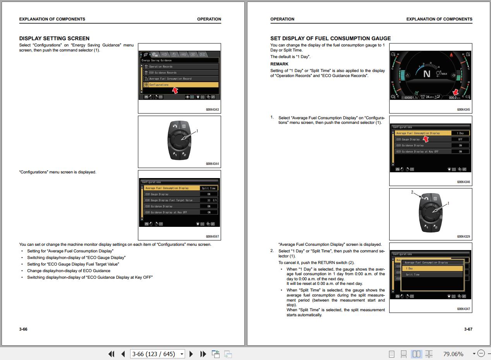Click the 1 Day popup figure G0064347
The width and height of the screenshot is (491, 360).
[x=431, y=278]
